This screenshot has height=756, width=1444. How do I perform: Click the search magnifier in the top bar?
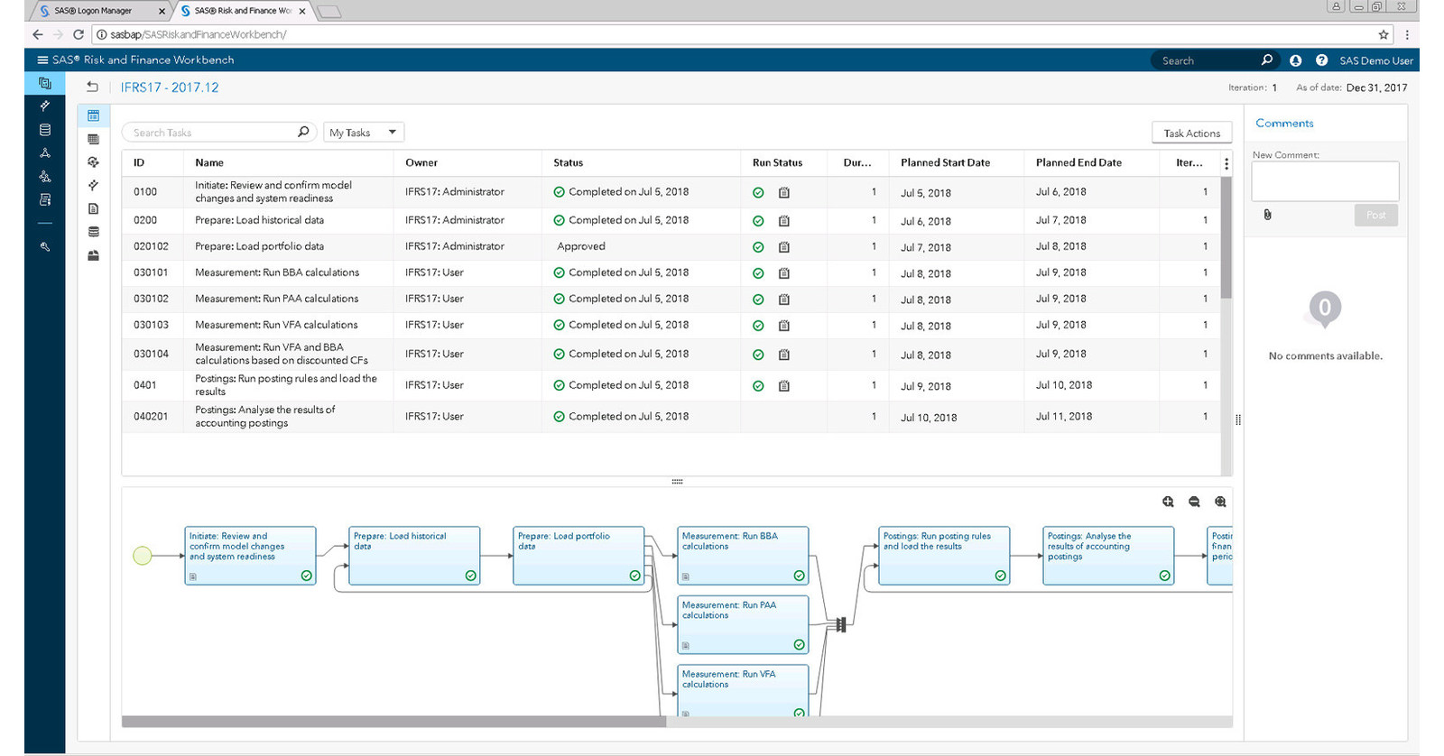[x=1267, y=60]
